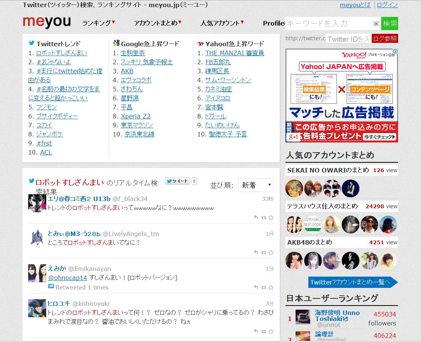Favorite the knhiroyuki tweet

271,331
